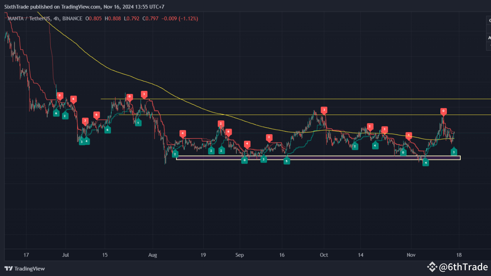Image resolution: width=491 pixels, height=276 pixels.
Task: Click the green "3" buy label at the chart's right edge
Action: [x=454, y=152]
